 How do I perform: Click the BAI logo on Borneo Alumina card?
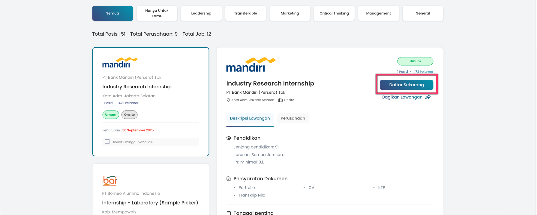[109, 181]
